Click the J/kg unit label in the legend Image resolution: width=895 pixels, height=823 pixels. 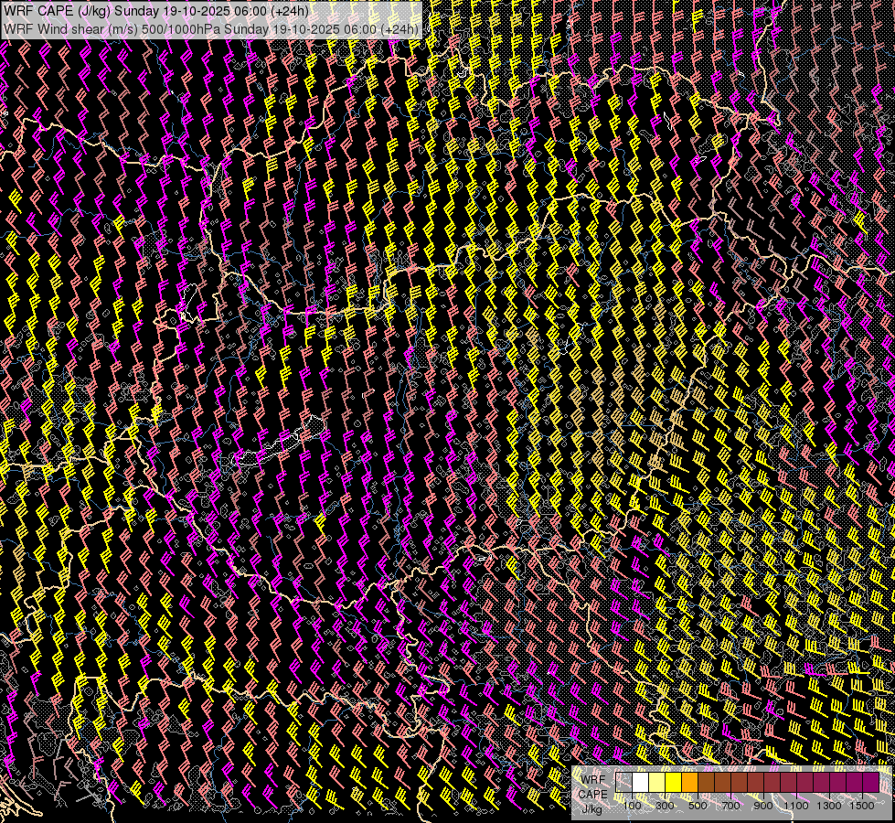tap(591, 808)
